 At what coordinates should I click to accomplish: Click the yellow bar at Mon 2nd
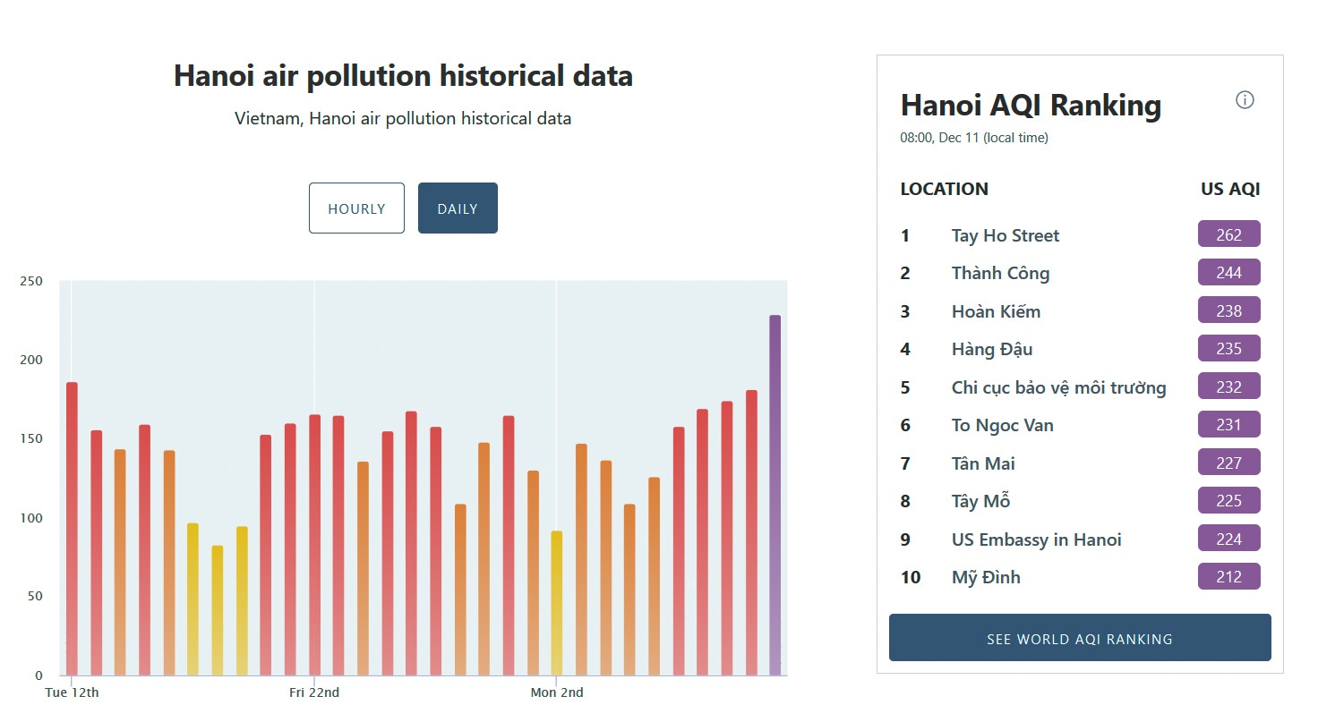(x=557, y=602)
